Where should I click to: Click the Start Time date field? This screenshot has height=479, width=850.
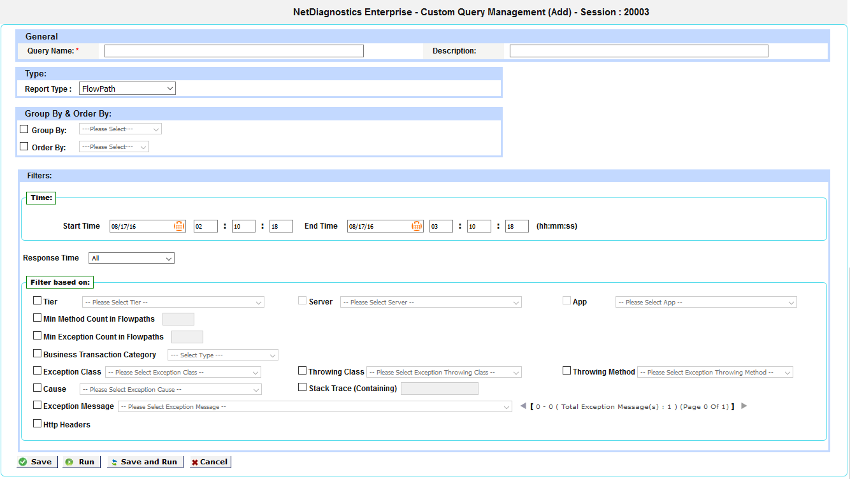147,226
